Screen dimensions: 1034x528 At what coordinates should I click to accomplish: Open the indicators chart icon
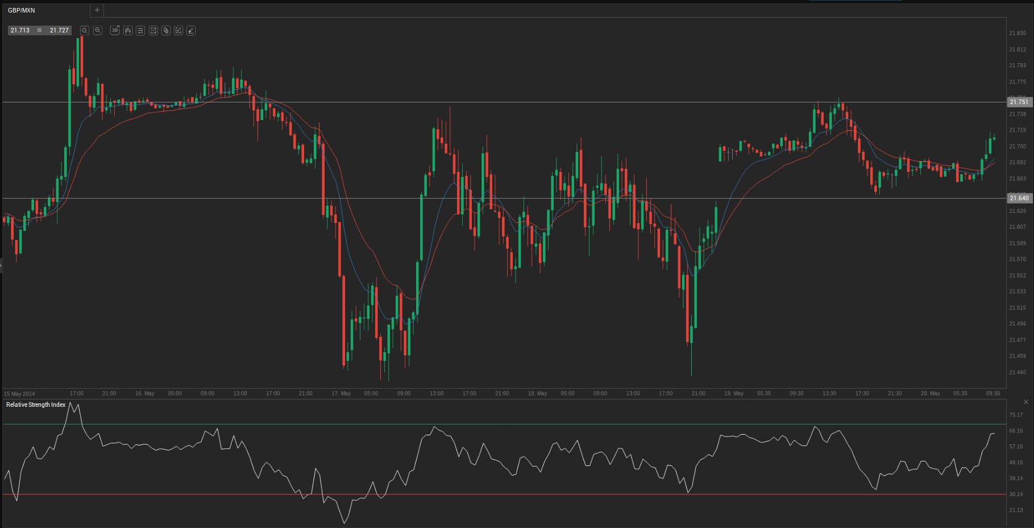(153, 31)
